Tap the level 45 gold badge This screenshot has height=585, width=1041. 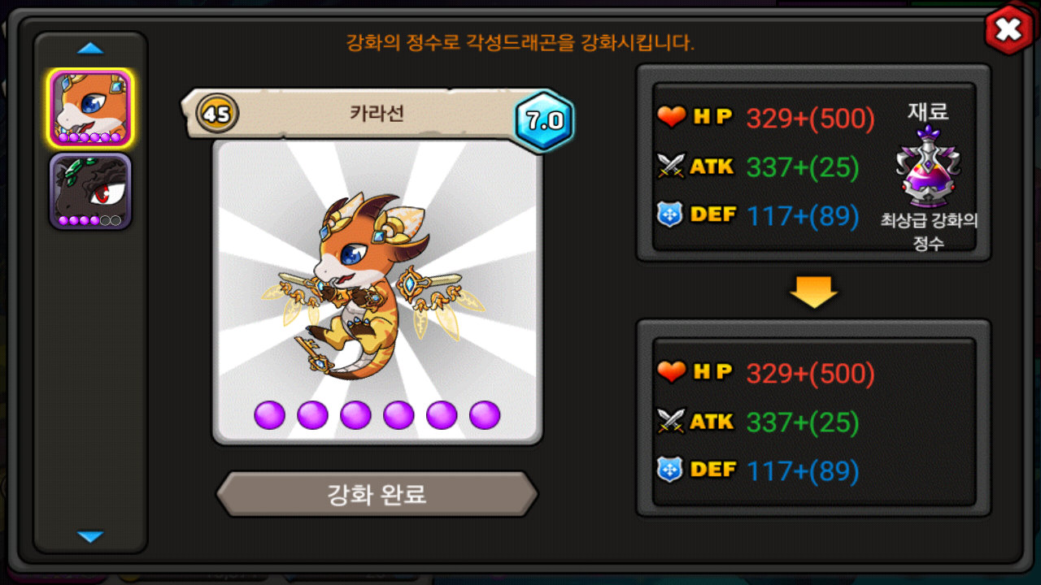(217, 114)
